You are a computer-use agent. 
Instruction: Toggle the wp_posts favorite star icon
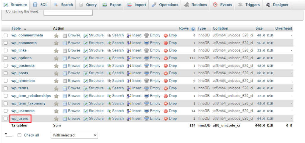[x=56, y=73]
